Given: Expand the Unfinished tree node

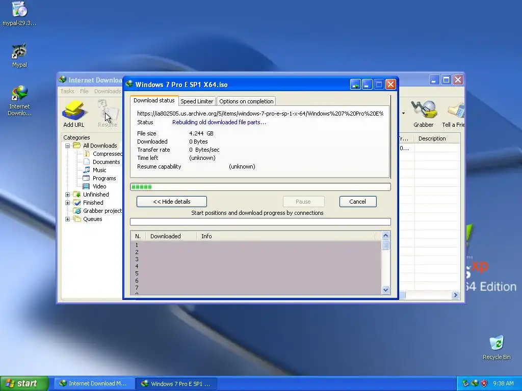Looking at the screenshot, I should pos(68,194).
